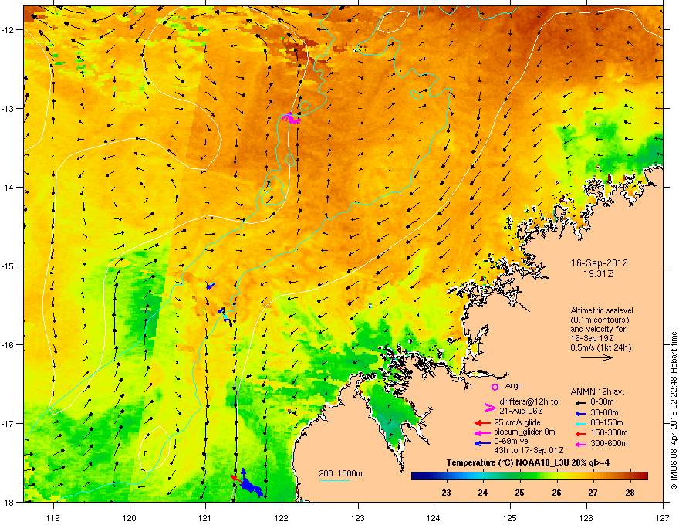Image resolution: width=679 pixels, height=525 pixels.
Task: Click the temperature color bar at 23
Action: (x=446, y=476)
